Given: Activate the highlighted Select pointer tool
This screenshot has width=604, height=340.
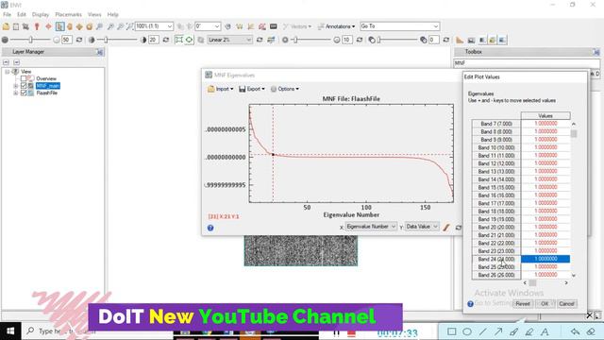Looking at the screenshot, I should tap(59, 26).
